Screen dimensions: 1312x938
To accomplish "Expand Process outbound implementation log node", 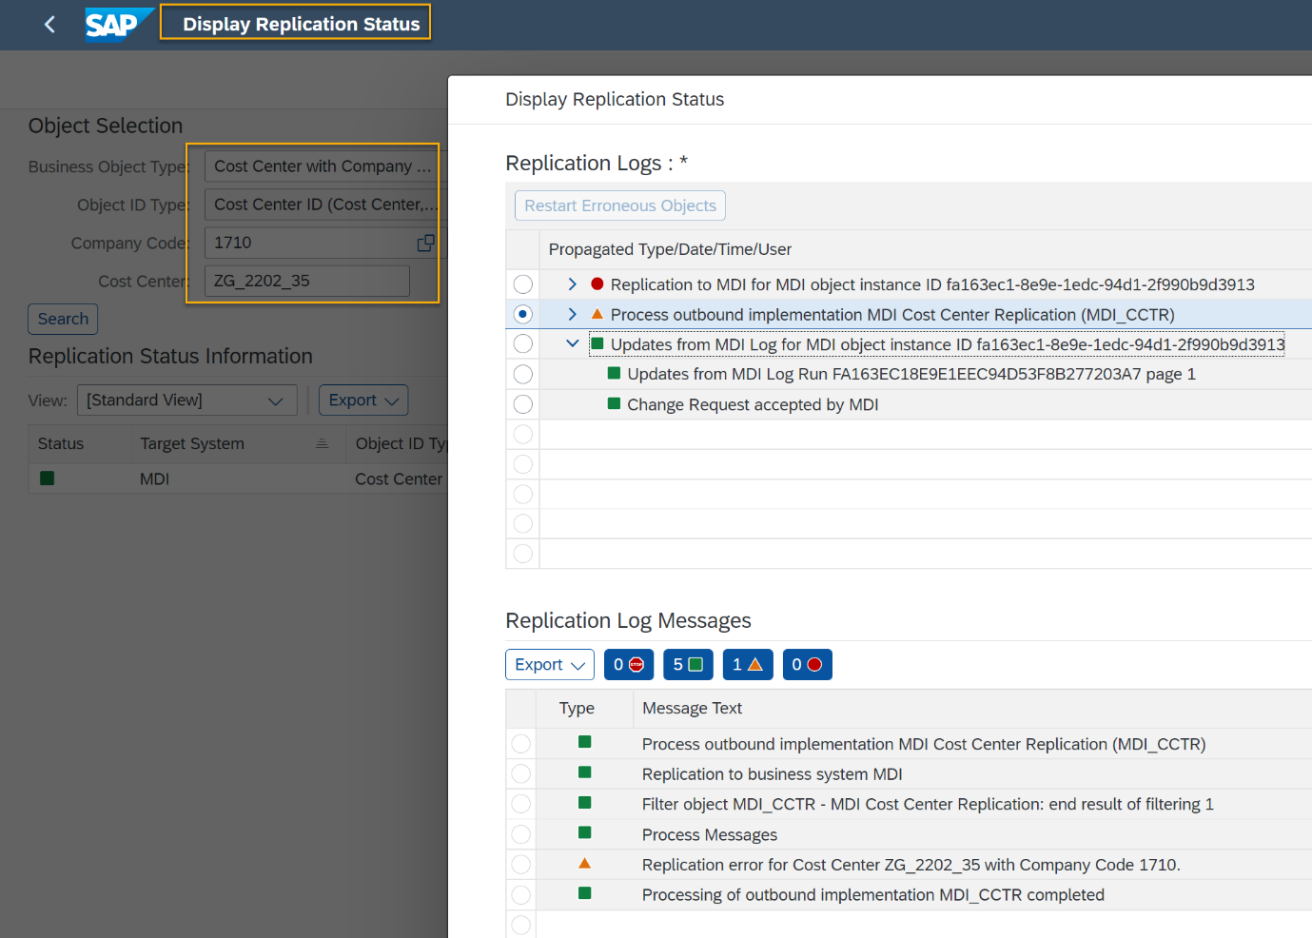I will (572, 314).
